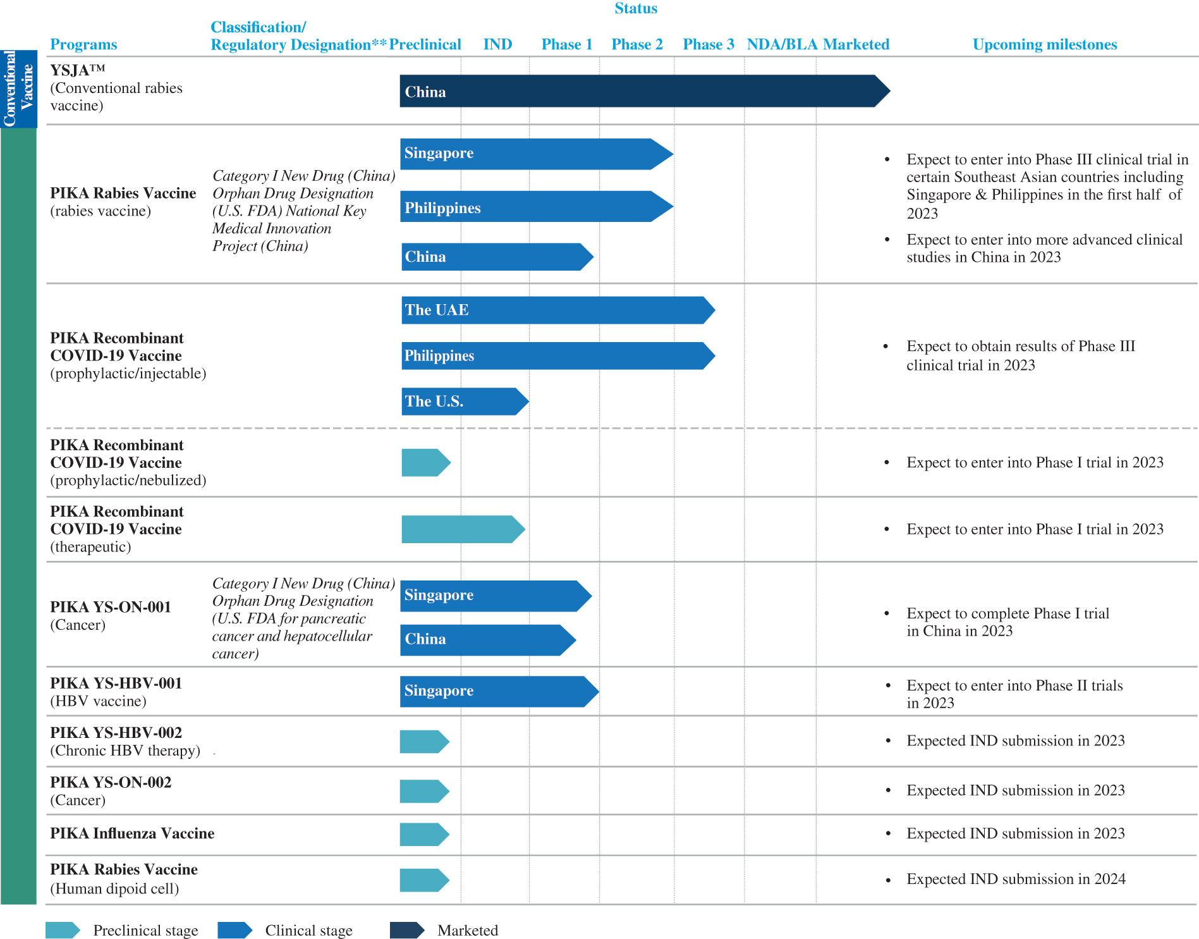This screenshot has width=1199, height=939.
Task: Click the Phase 1 column header
Action: point(567,44)
